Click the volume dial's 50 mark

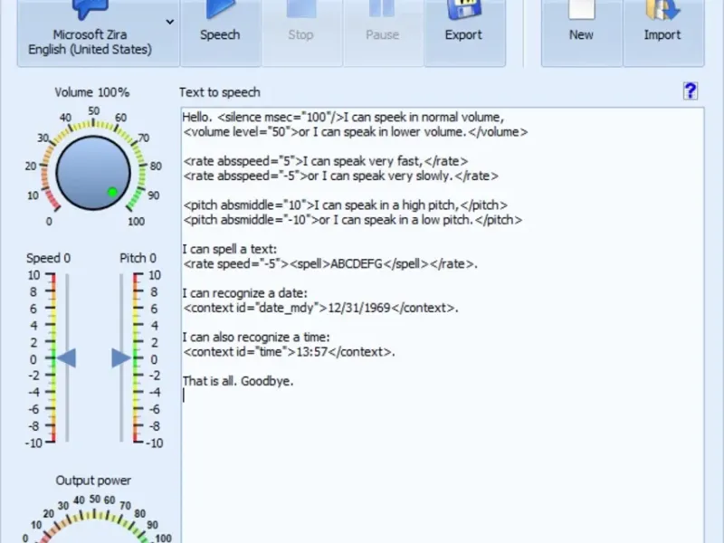coord(94,110)
